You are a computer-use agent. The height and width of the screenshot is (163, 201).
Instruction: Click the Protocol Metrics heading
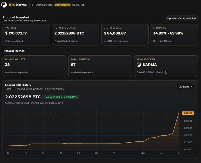pos(14,51)
